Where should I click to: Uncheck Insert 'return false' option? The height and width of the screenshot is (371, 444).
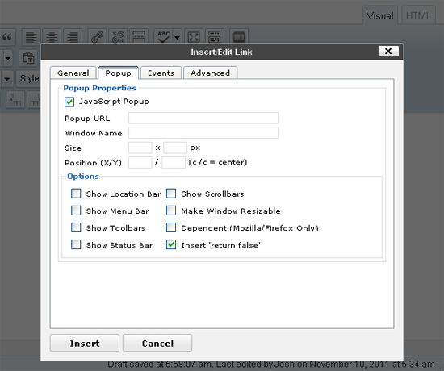coord(171,244)
